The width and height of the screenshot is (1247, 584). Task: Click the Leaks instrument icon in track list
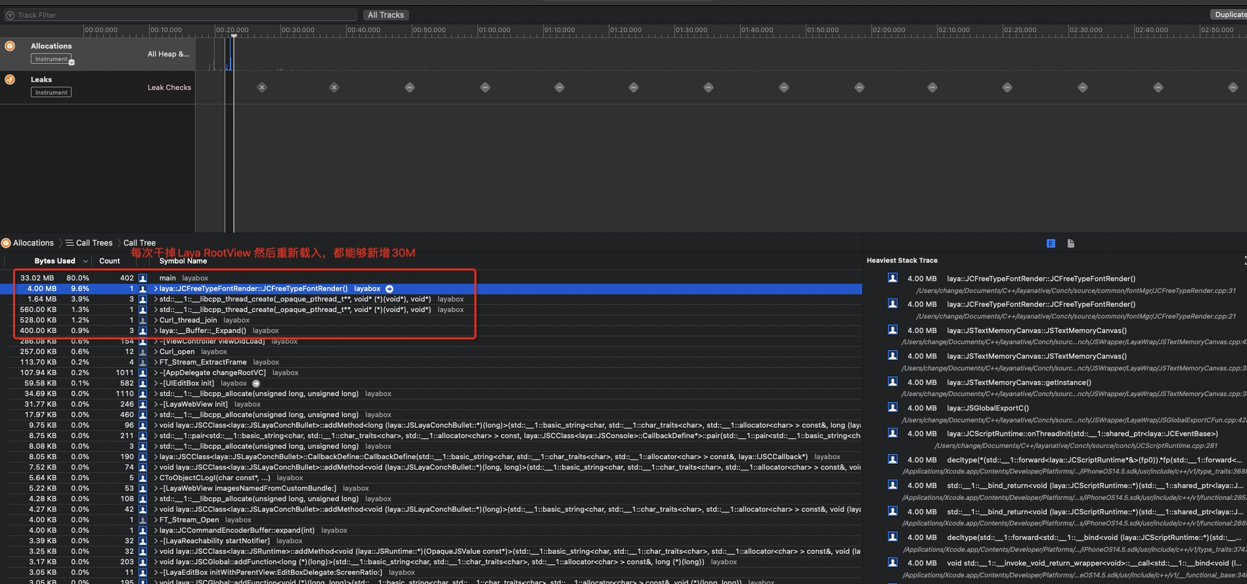[10, 79]
